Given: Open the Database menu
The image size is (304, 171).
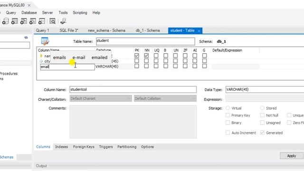Looking at the screenshot, I should (x=29, y=13).
